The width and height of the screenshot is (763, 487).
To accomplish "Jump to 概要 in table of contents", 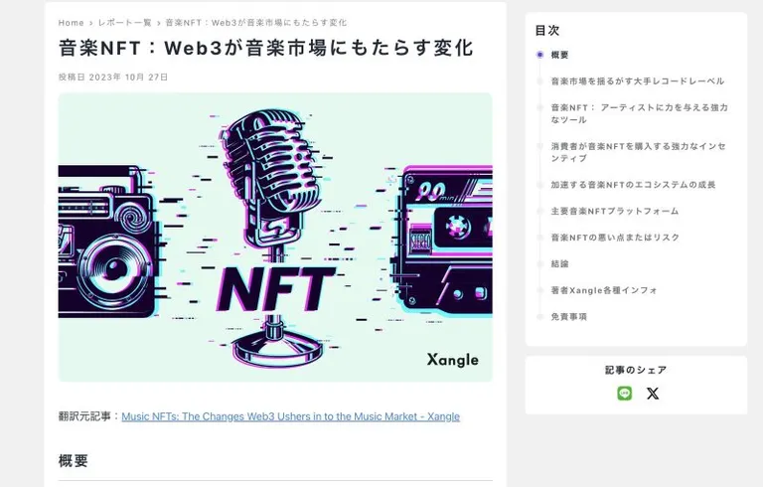I will [559, 55].
